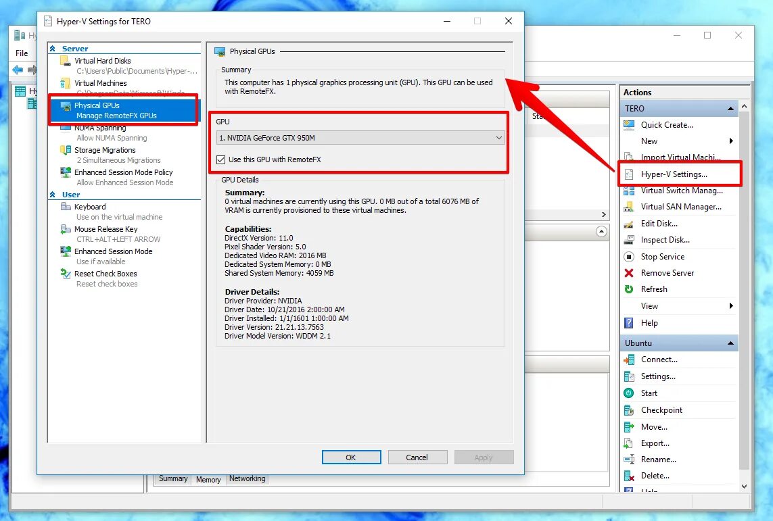
Task: Click the Mouse Release Key icon
Action: 65,229
